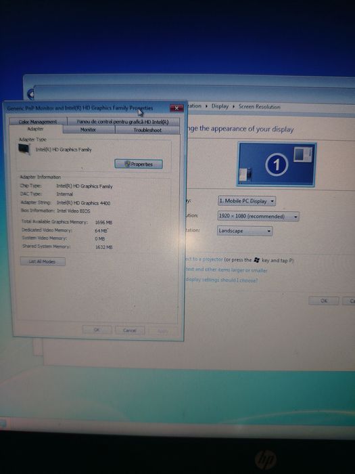The width and height of the screenshot is (355, 474).
Task: Select the monitor 1 display thumbnail
Action: [276, 165]
